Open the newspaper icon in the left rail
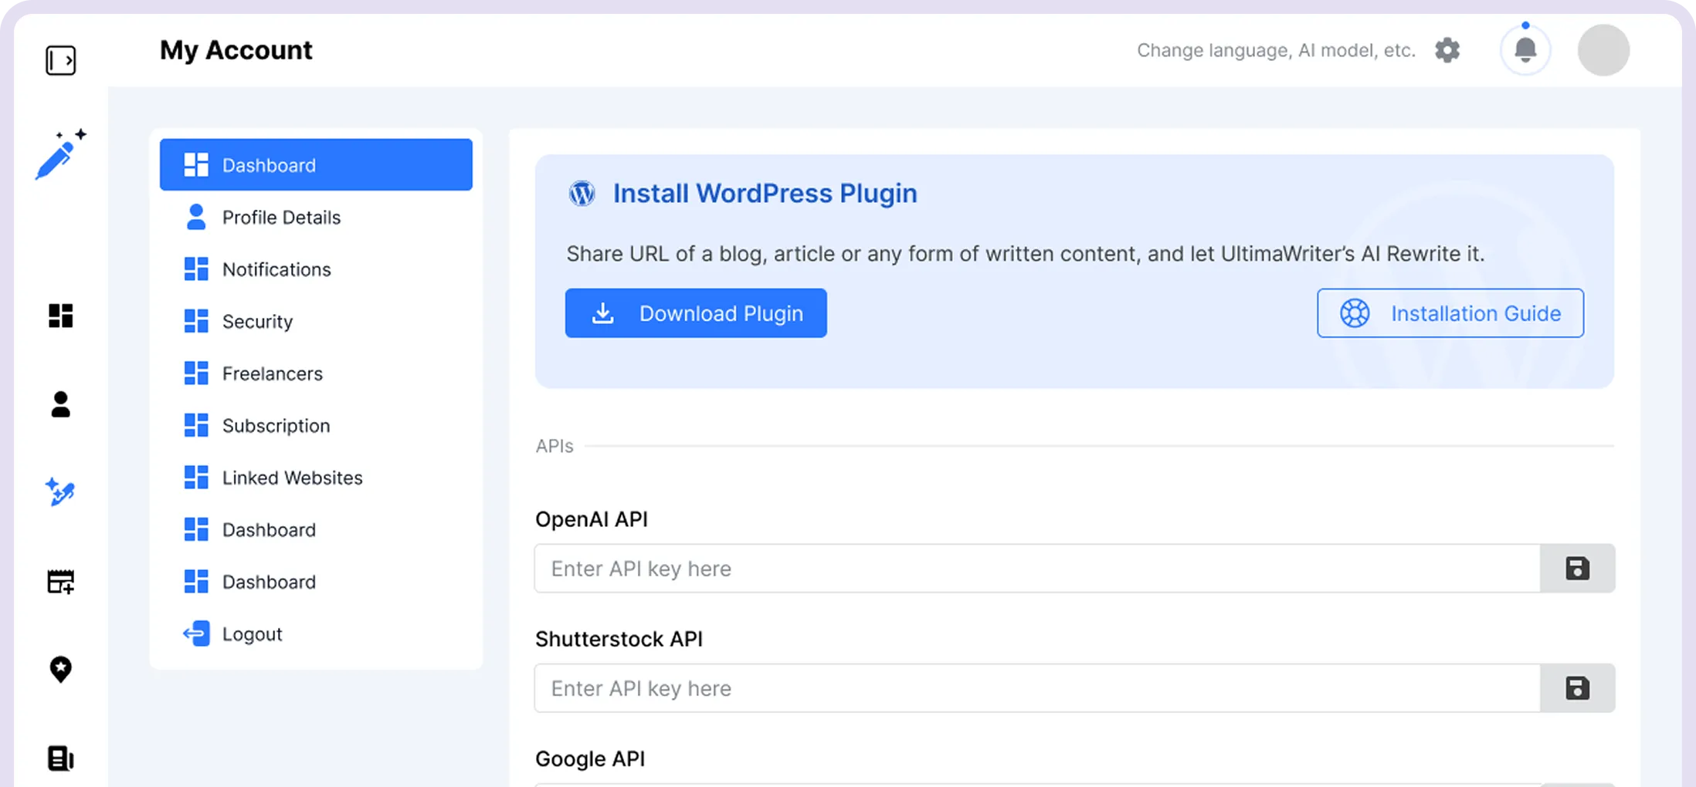The image size is (1696, 787). 60,758
